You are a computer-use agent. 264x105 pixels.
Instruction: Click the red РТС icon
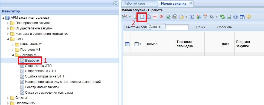pos(155,17)
